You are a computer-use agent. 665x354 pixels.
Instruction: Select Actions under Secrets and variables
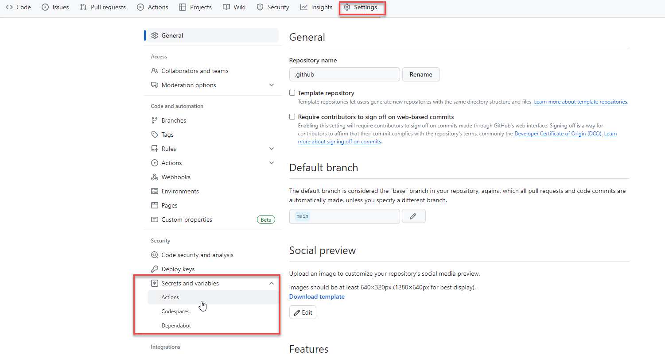[213, 297]
